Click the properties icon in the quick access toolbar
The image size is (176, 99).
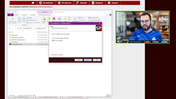(13, 12)
